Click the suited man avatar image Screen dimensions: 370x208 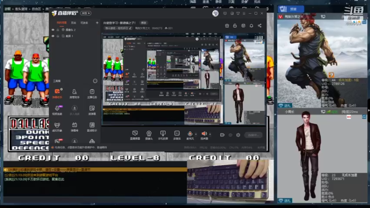click(308, 156)
